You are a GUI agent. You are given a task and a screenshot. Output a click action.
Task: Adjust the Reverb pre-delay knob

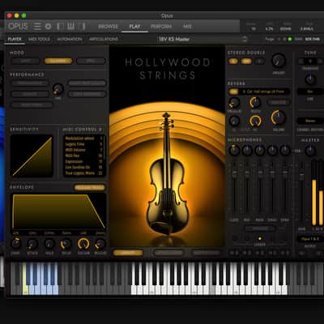coord(234,103)
